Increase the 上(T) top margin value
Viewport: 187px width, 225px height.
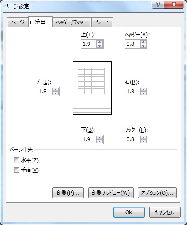(99, 42)
